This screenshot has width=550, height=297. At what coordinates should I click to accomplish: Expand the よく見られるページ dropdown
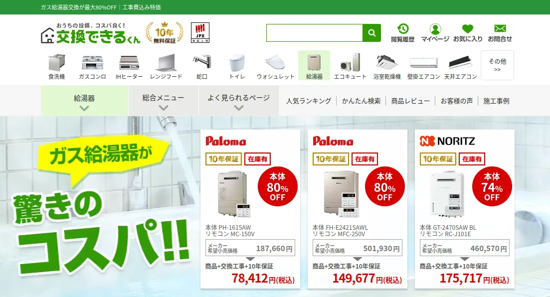[x=238, y=101]
